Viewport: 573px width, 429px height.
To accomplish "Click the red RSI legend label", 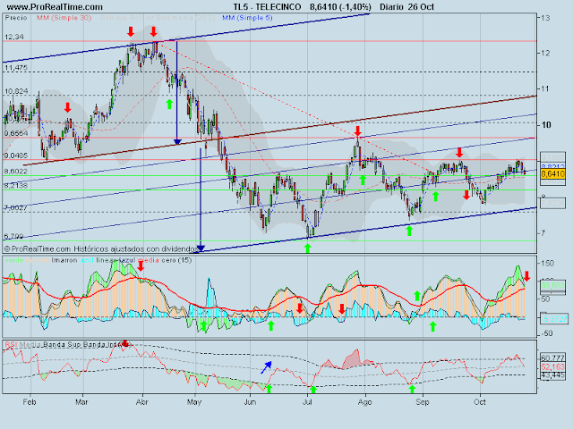I will 11,344.
